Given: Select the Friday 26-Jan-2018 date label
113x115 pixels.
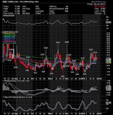Looking at the screenshot, I should [96, 4].
